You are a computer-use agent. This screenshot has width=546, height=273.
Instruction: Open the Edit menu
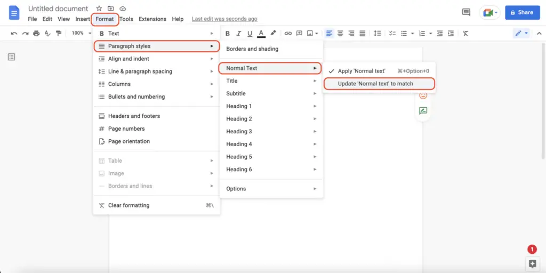[x=47, y=19]
